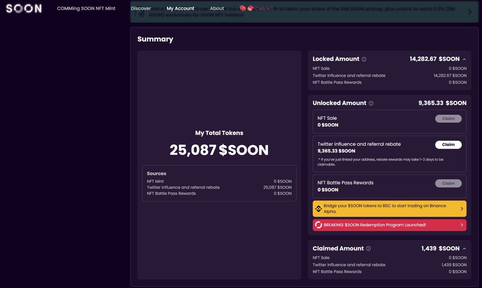
Task: Click the Claimed Amount heading
Action: pyautogui.click(x=338, y=249)
